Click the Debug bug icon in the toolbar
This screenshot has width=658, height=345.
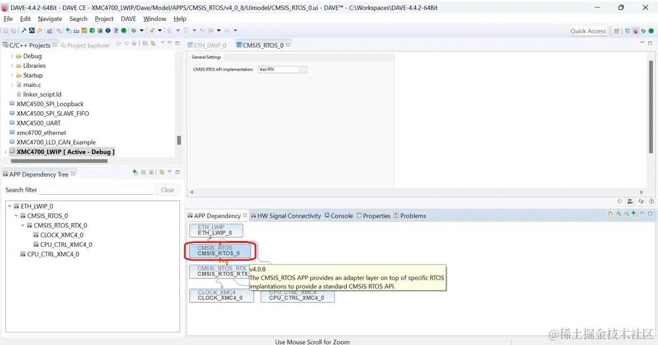click(x=134, y=30)
